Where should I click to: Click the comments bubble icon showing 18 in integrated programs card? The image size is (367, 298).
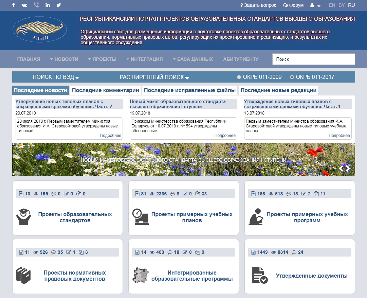(170, 252)
